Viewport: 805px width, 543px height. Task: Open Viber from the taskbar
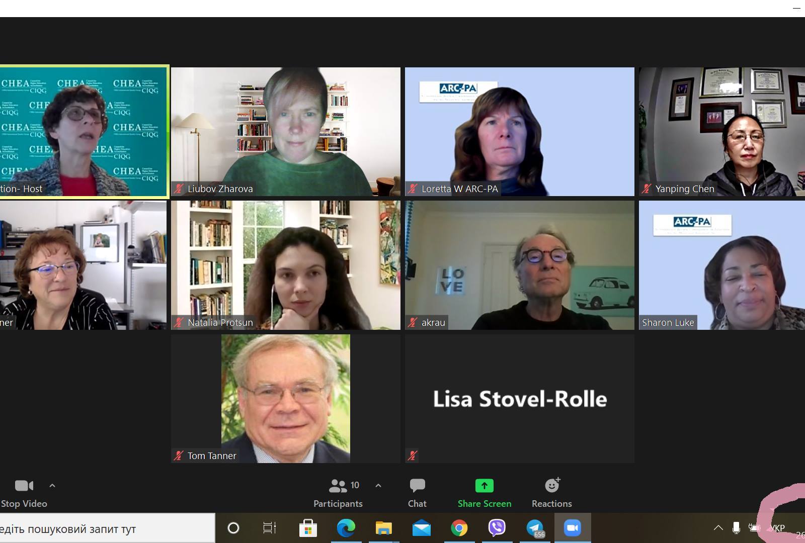[x=497, y=528]
